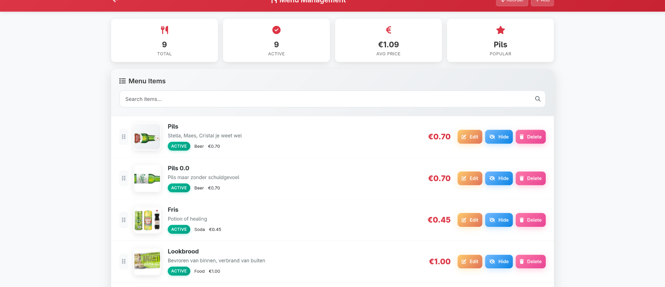Viewport: 665px width, 287px height.
Task: Click the list icon beside Menu Items heading
Action: (123, 81)
